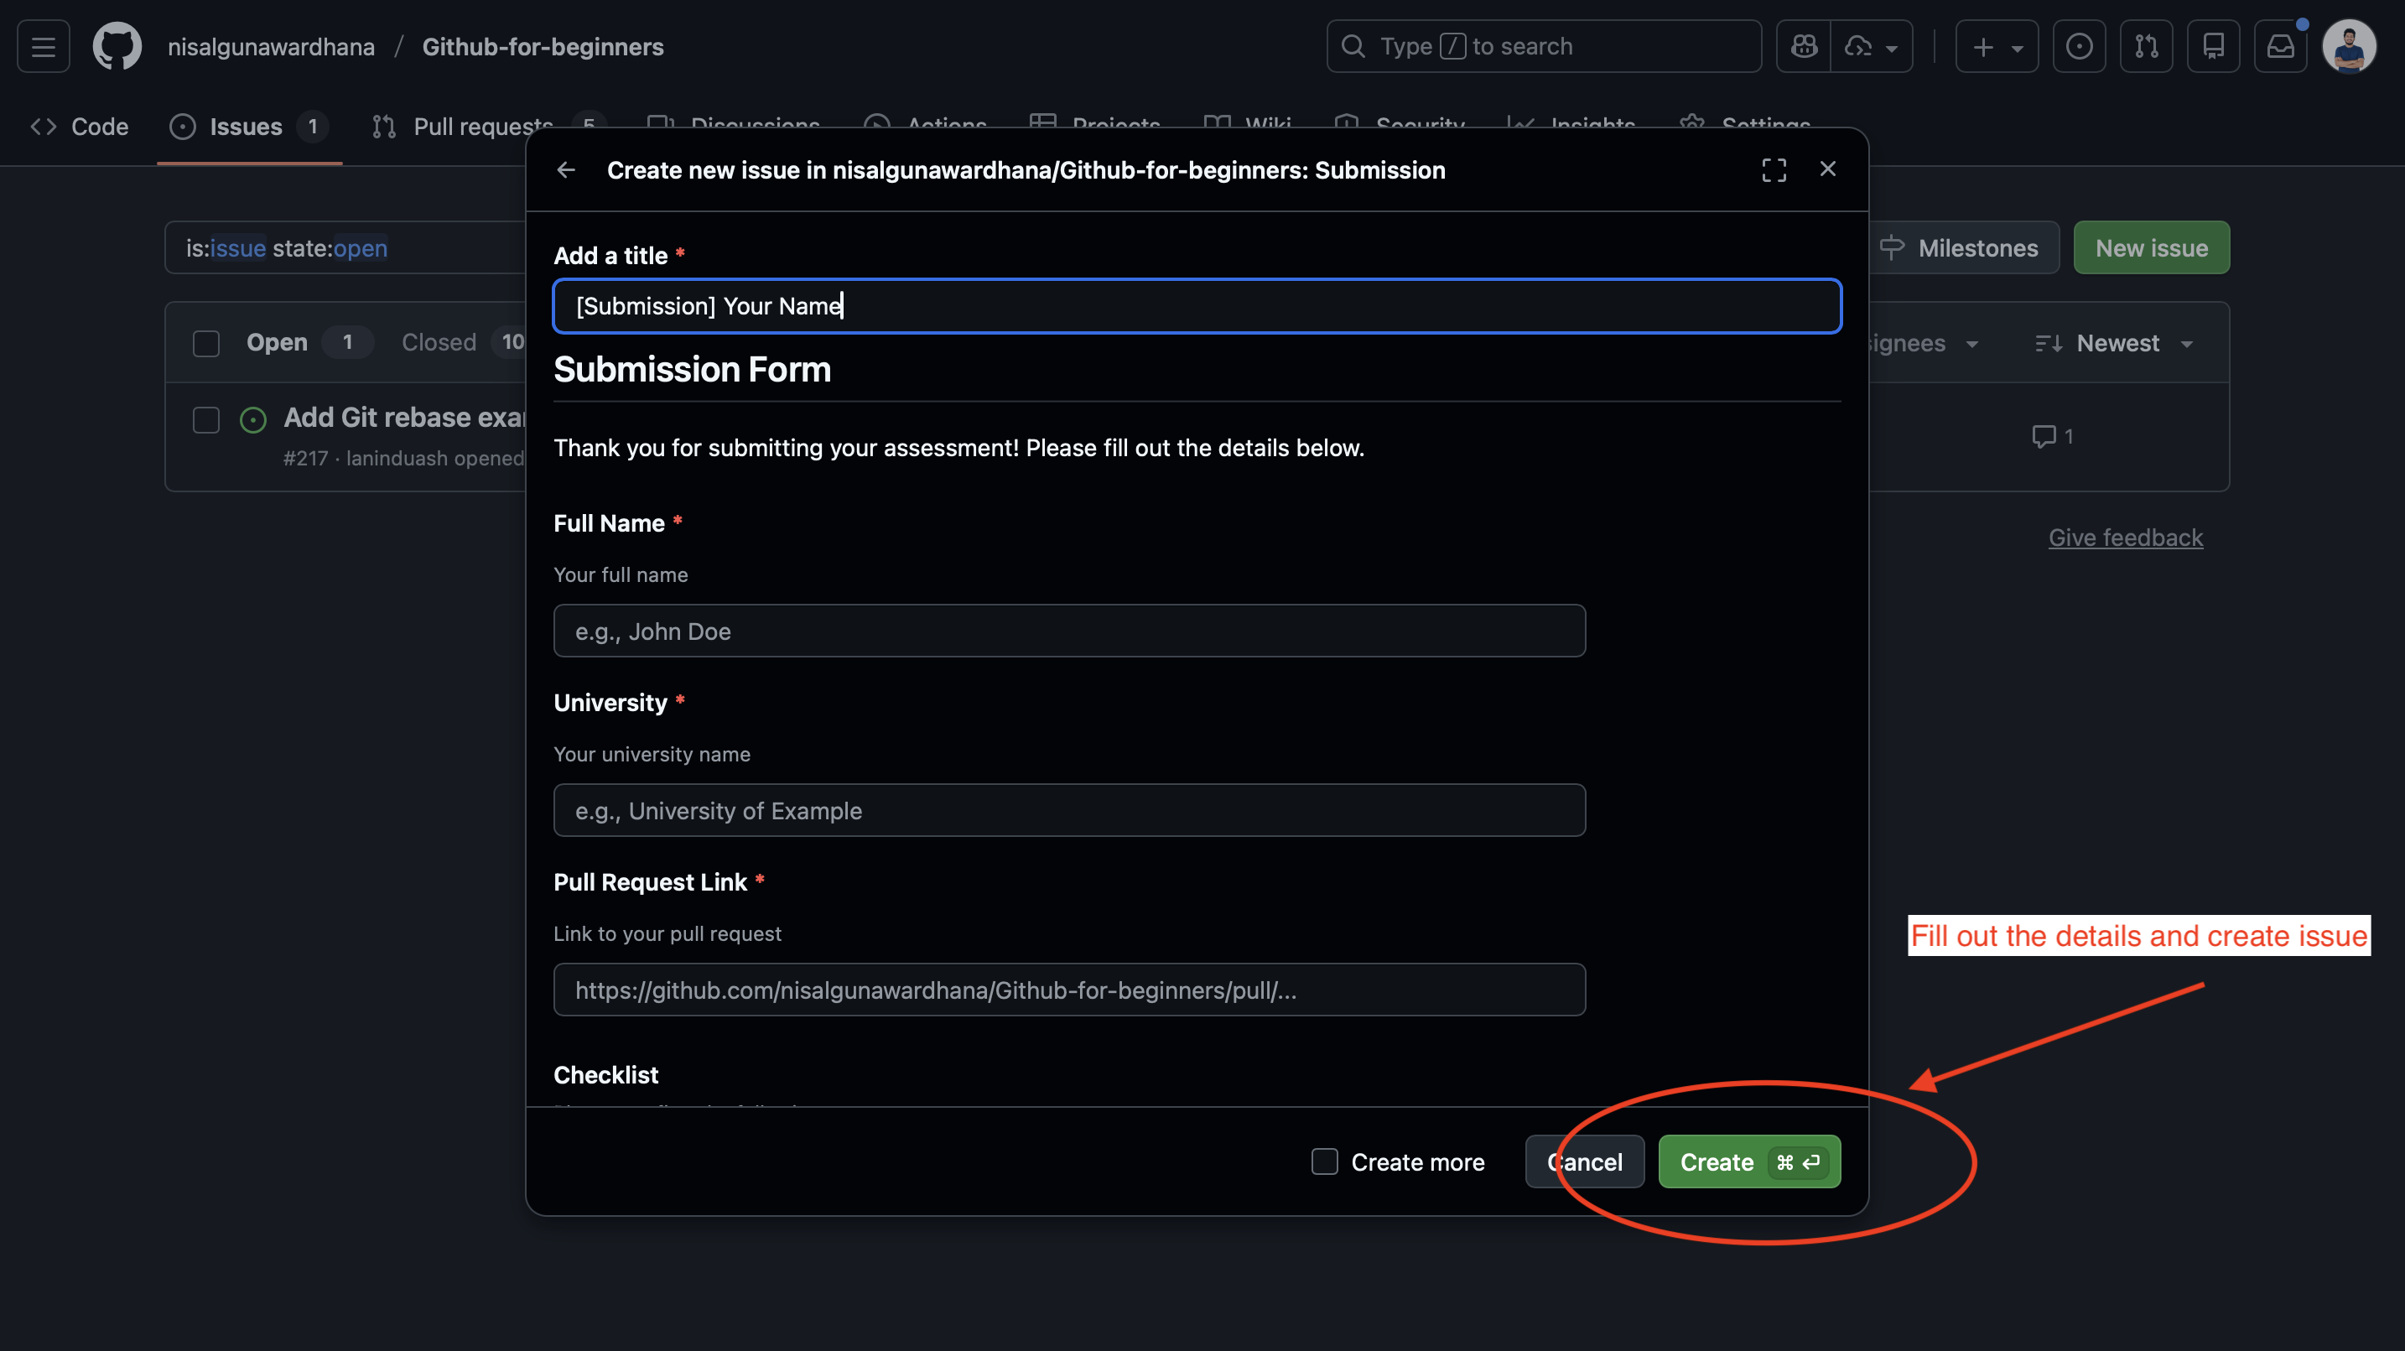
Task: Select all issues checkbox in list header
Action: coord(206,344)
